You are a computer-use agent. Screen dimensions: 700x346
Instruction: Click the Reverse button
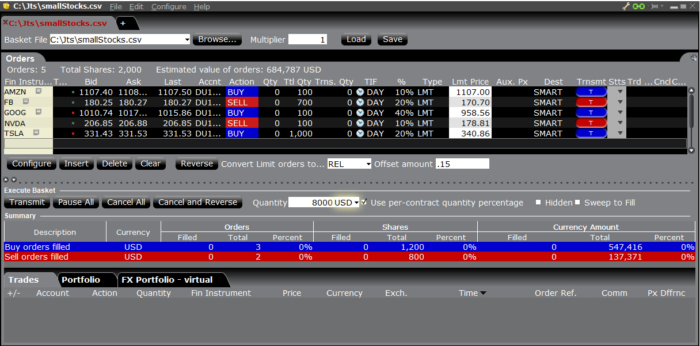click(x=197, y=164)
